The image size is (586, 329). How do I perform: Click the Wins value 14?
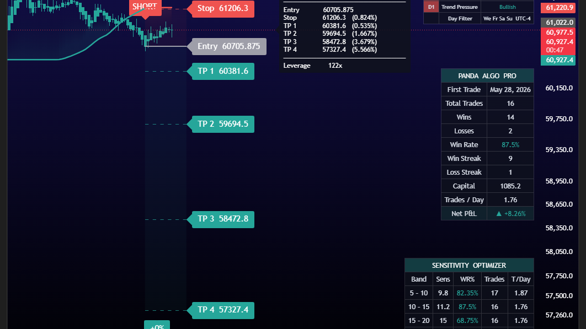[x=510, y=117]
